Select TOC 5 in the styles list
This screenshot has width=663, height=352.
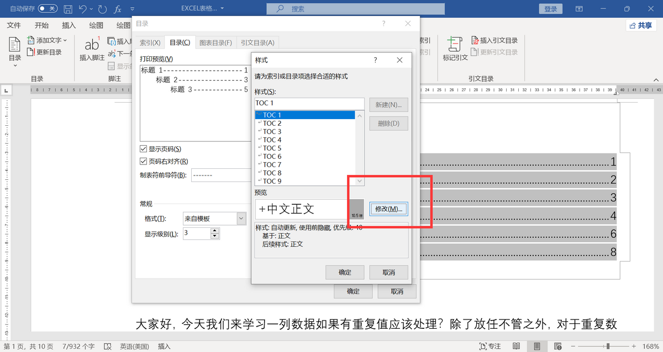(x=272, y=148)
